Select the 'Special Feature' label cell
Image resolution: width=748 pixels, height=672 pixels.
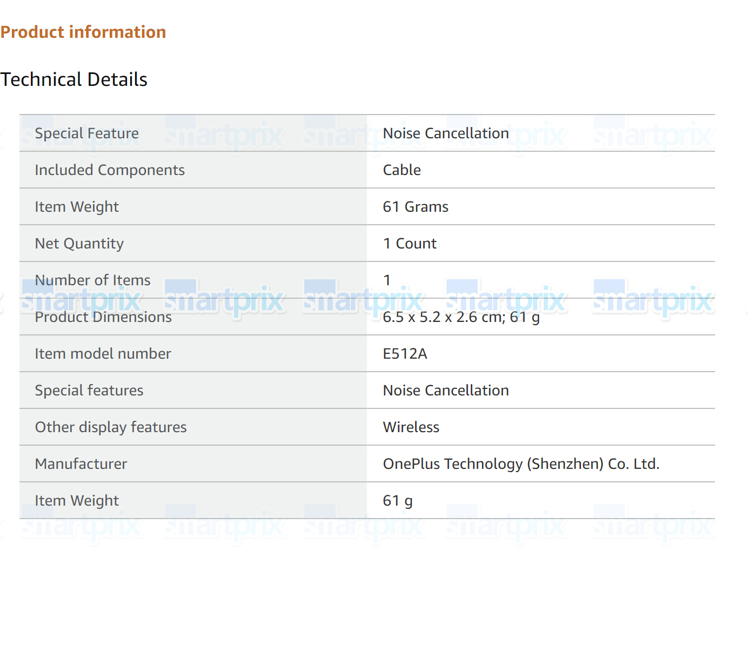click(193, 133)
